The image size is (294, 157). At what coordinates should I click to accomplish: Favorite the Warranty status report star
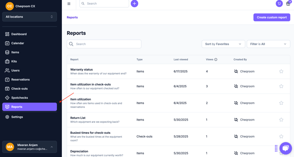281,71
